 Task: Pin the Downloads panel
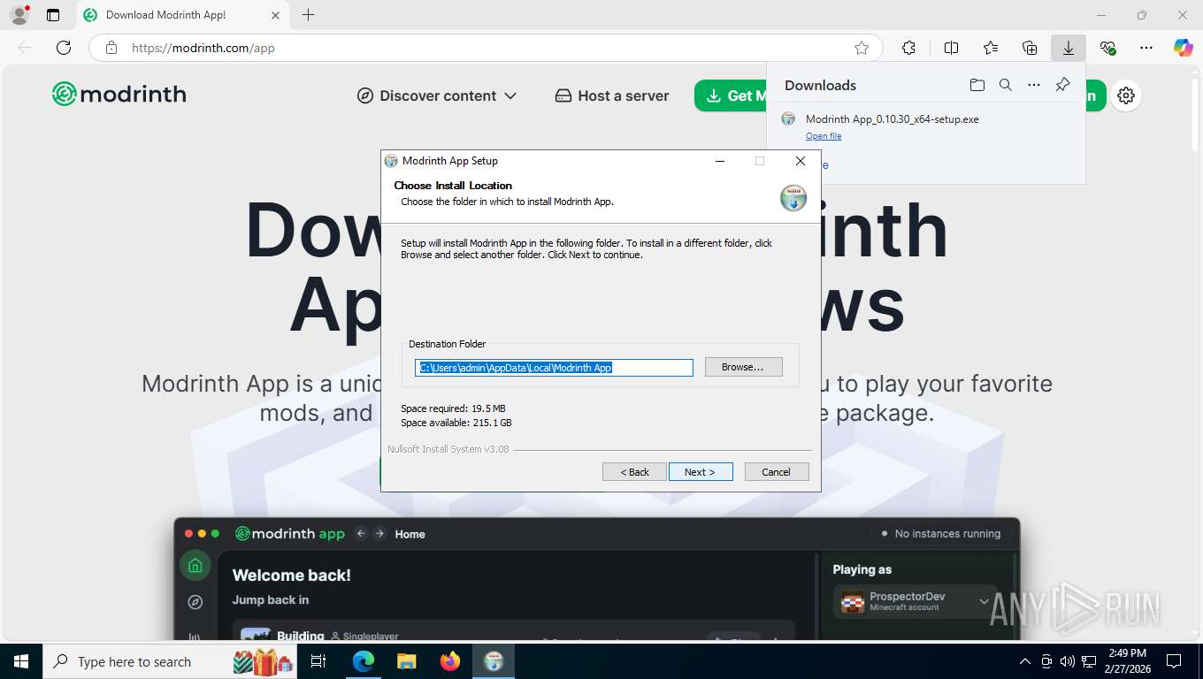[x=1062, y=85]
